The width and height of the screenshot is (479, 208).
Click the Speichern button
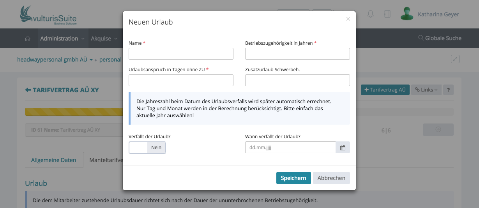pyautogui.click(x=293, y=178)
